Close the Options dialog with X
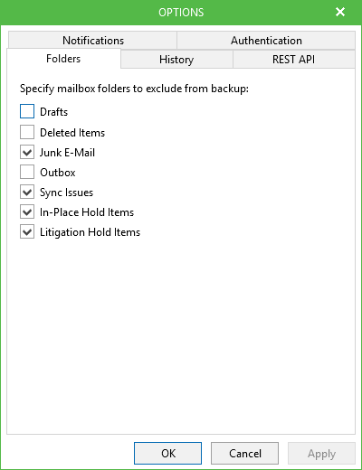This screenshot has height=470, width=362. (340, 12)
